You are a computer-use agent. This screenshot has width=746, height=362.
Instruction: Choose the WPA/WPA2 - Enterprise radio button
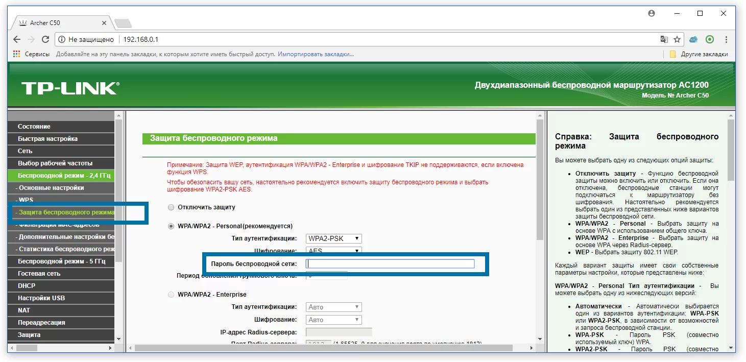pyautogui.click(x=171, y=295)
